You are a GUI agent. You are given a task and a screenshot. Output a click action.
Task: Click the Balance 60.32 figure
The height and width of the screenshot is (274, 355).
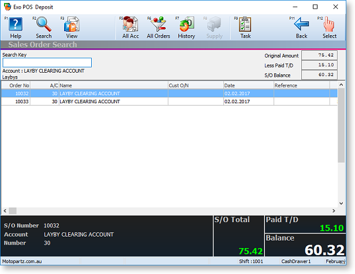pyautogui.click(x=324, y=250)
